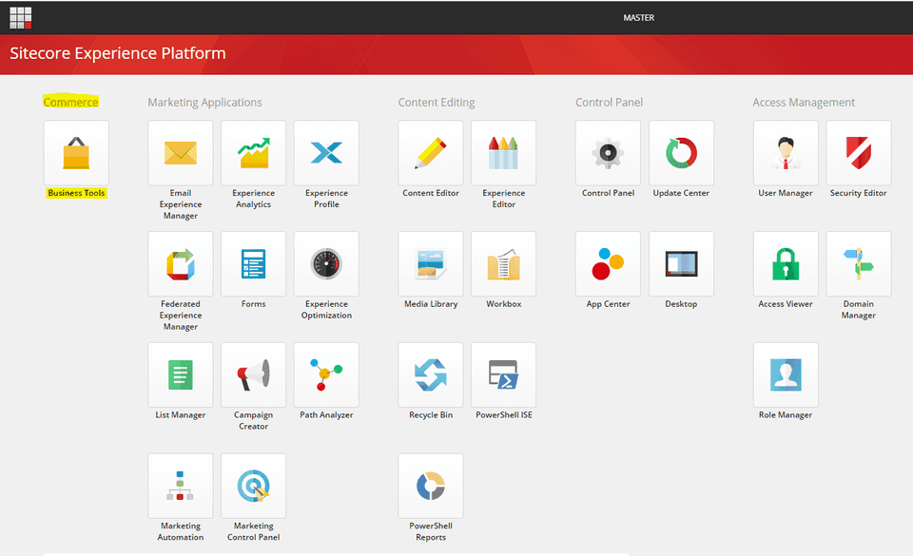
Task: Click the Access Management heading
Action: click(x=804, y=103)
